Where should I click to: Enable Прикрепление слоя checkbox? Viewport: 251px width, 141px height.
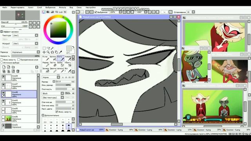pos(19,60)
